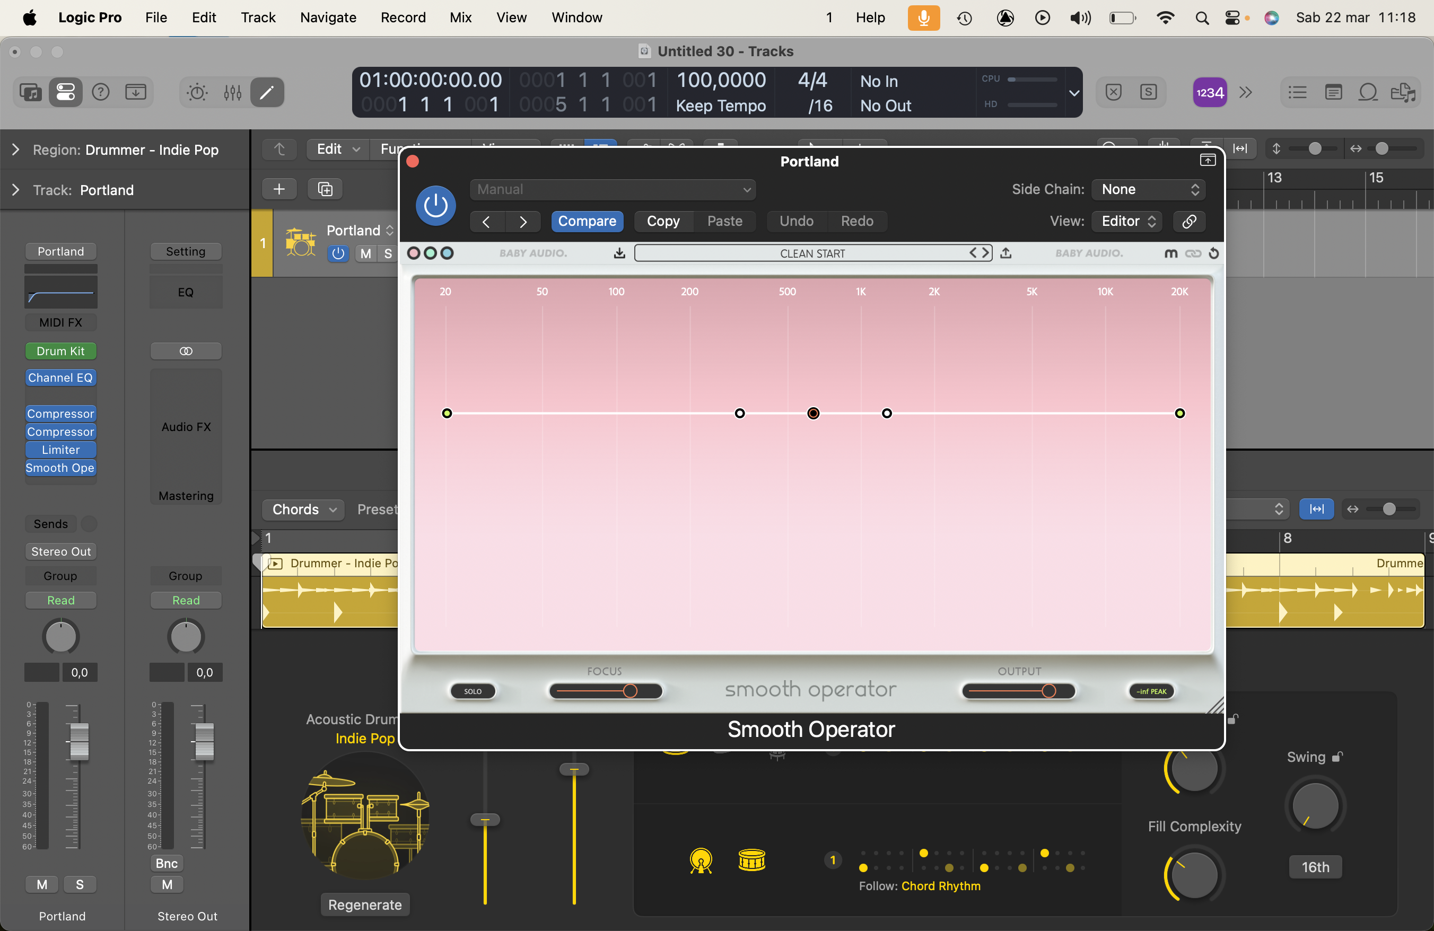Toggle the Inspector button in toolbar
The image size is (1434, 931).
coord(65,92)
